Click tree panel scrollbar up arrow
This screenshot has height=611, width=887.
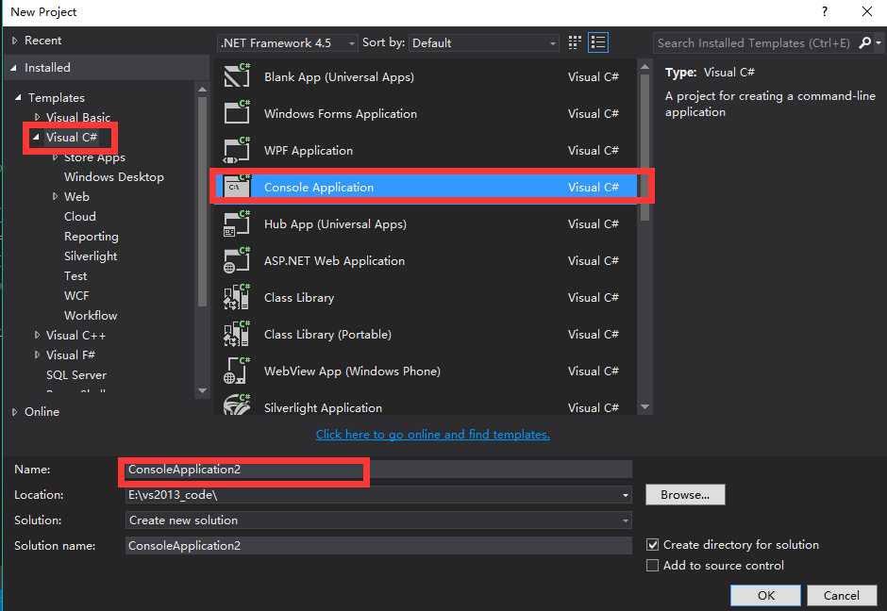(202, 90)
